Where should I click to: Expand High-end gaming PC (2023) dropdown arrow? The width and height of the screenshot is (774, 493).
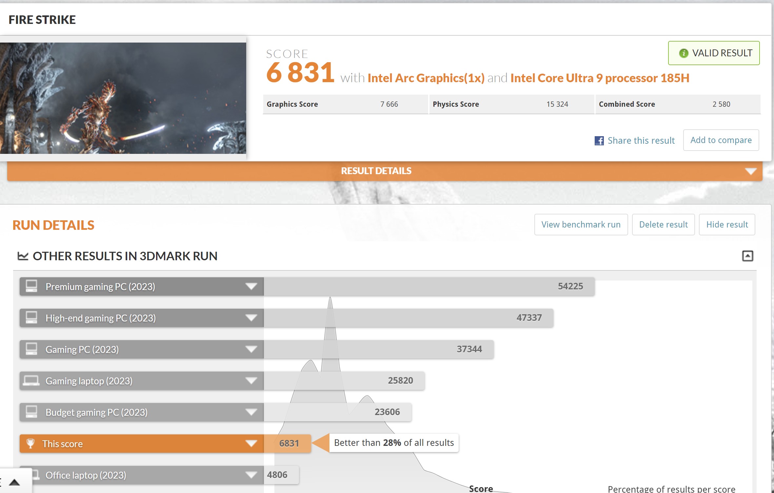tap(251, 318)
